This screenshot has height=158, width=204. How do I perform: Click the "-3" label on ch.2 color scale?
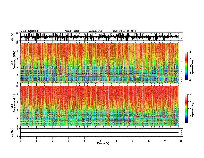(x=190, y=95)
